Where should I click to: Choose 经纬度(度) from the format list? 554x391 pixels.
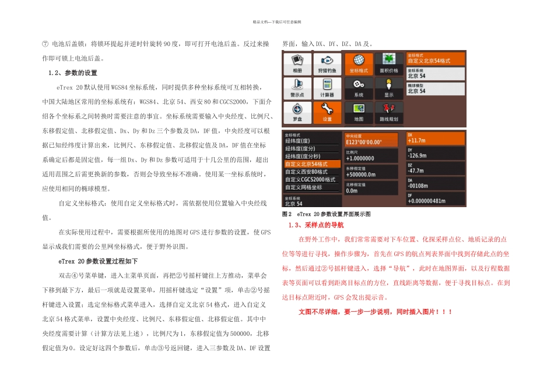(x=313, y=141)
